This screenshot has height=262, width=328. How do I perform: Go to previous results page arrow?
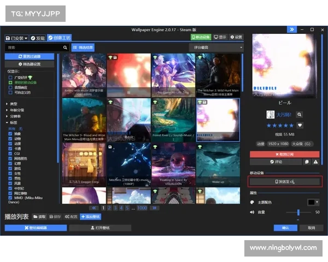94,208
